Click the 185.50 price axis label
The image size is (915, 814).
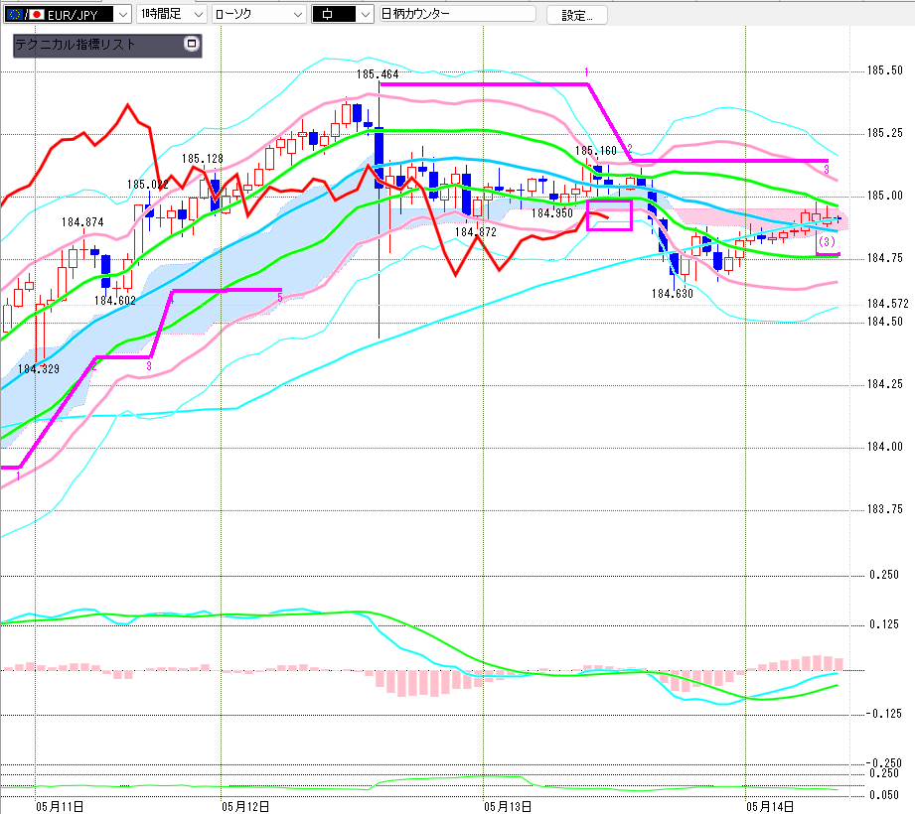[884, 70]
